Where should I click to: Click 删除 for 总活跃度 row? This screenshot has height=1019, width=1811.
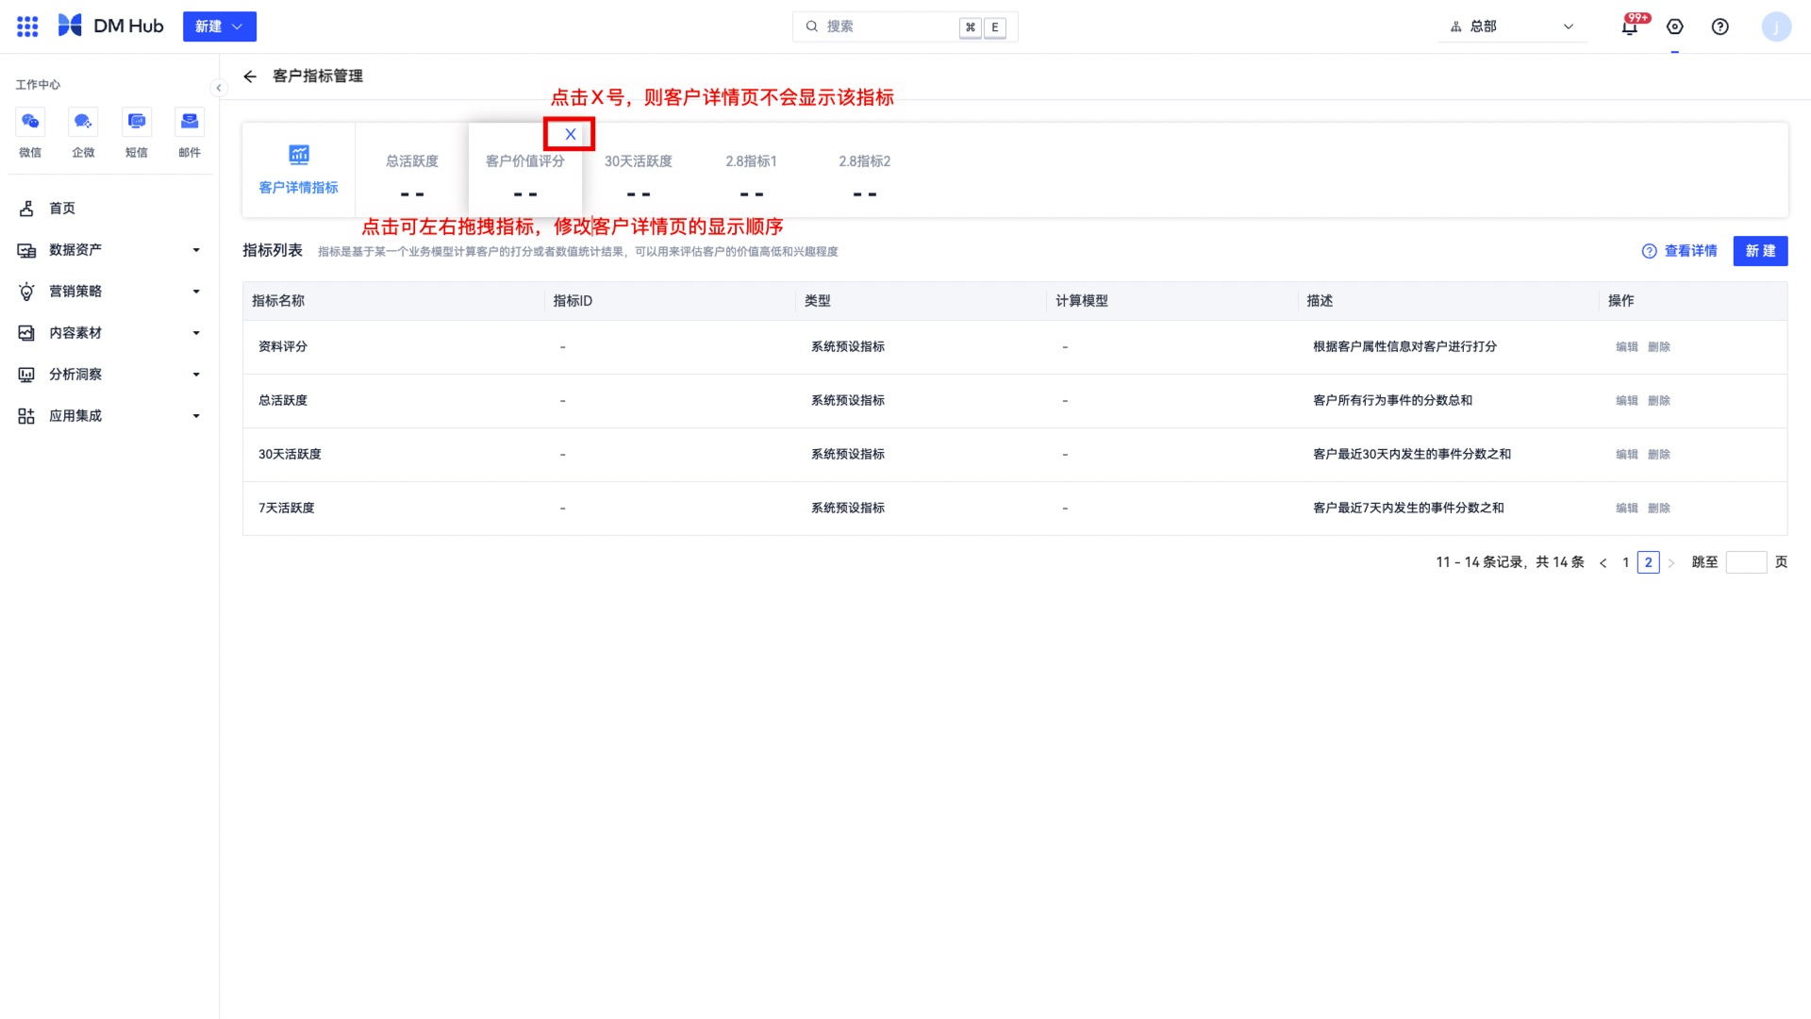point(1659,401)
